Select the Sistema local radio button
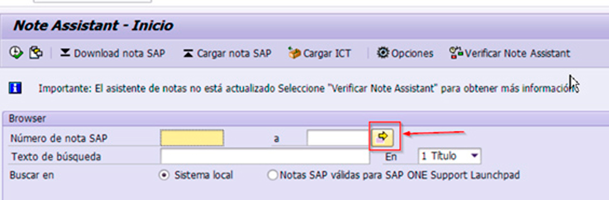The image size is (609, 200). point(165,175)
